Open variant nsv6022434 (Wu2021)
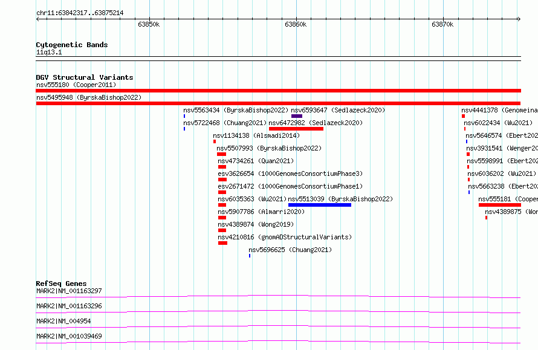Viewport: 538px width, 350px height. pos(498,123)
